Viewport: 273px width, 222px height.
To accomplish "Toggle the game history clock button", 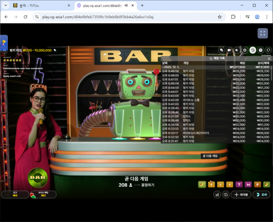I will click(x=253, y=50).
